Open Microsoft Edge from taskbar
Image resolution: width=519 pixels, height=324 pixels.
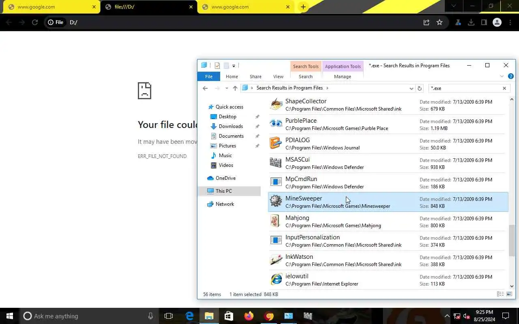click(x=189, y=316)
